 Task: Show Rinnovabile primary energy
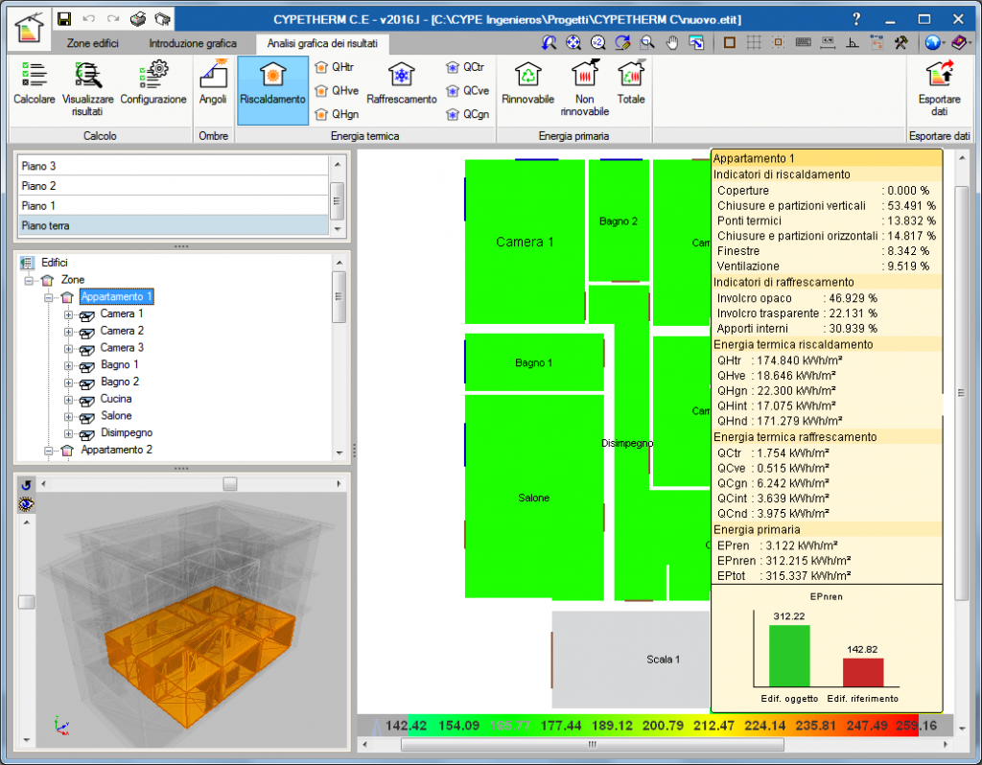(x=528, y=84)
